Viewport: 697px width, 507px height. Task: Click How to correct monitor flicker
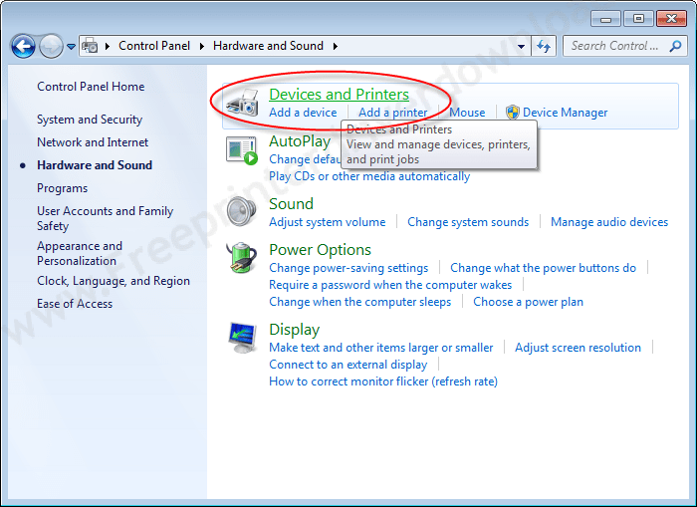click(383, 381)
